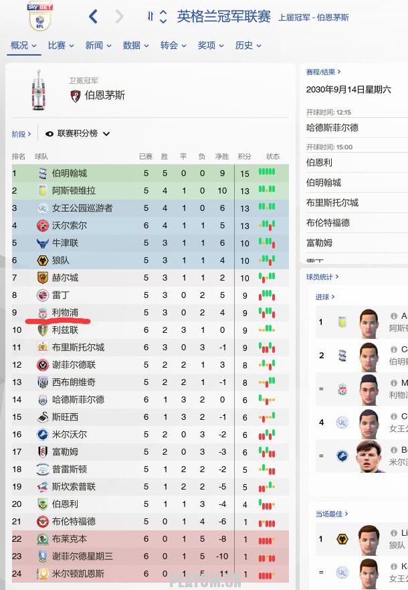Click the Bournemouth club crest under defending champions
This screenshot has width=408, height=590.
[x=76, y=96]
